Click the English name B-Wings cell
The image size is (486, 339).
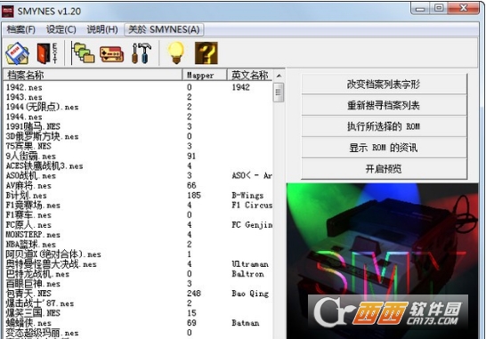[247, 196]
